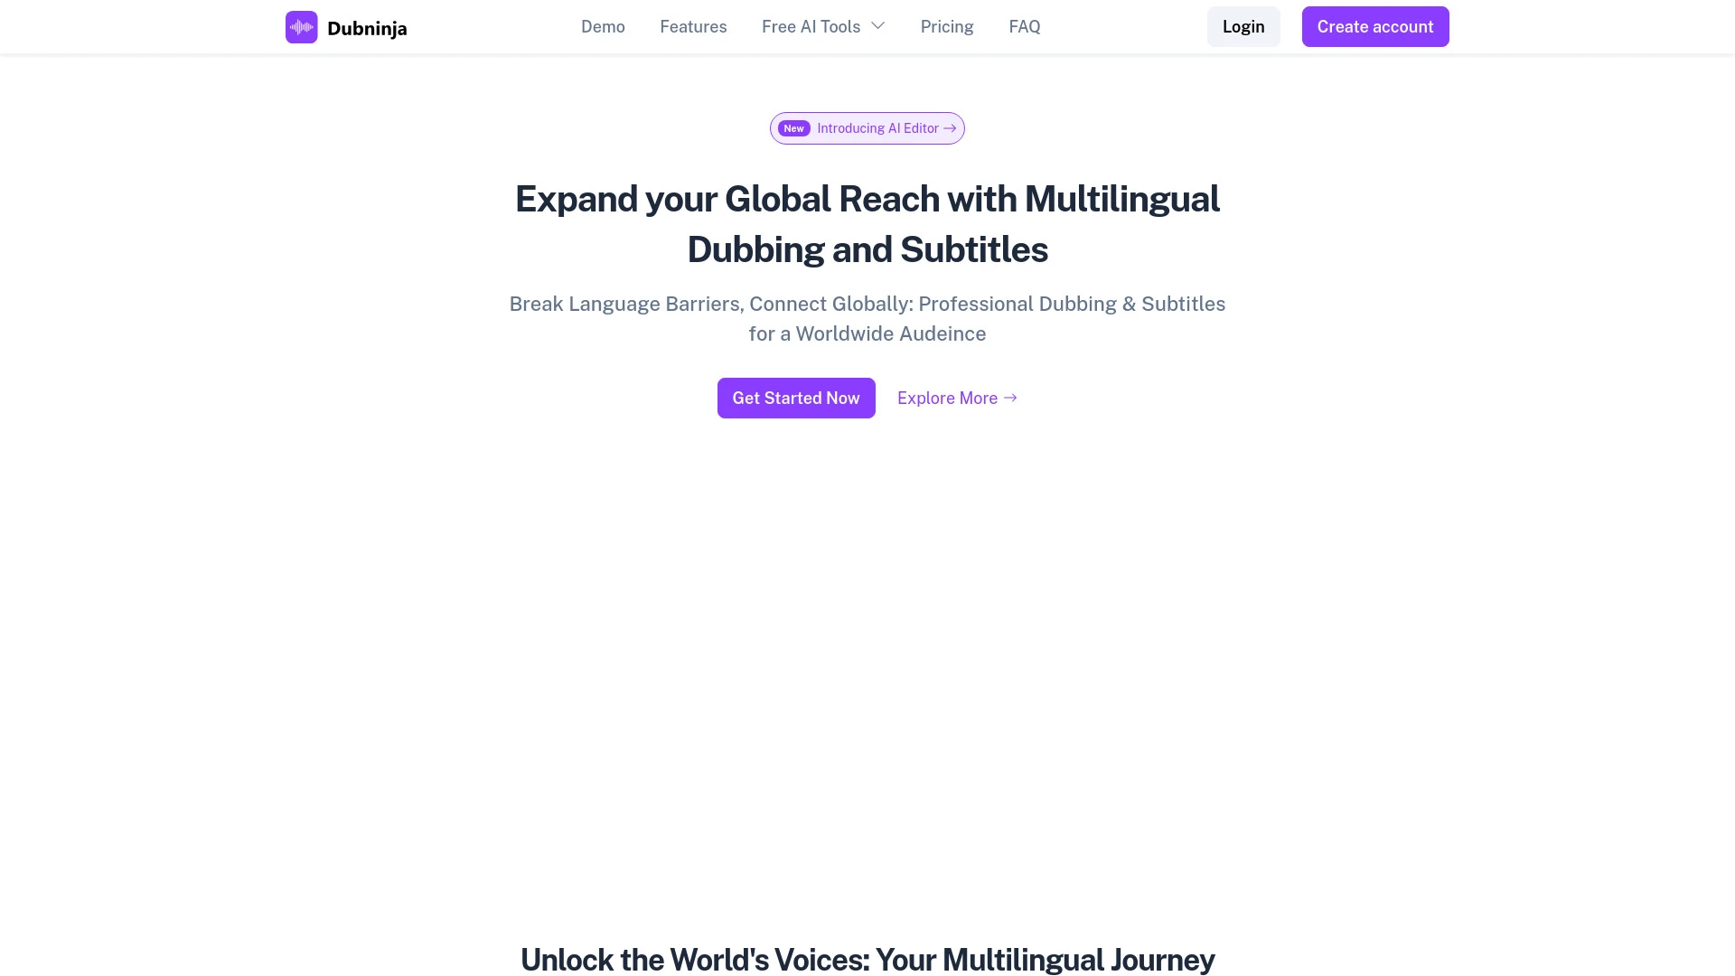Click the Demo navigation menu item
Image resolution: width=1735 pixels, height=976 pixels.
click(x=603, y=26)
